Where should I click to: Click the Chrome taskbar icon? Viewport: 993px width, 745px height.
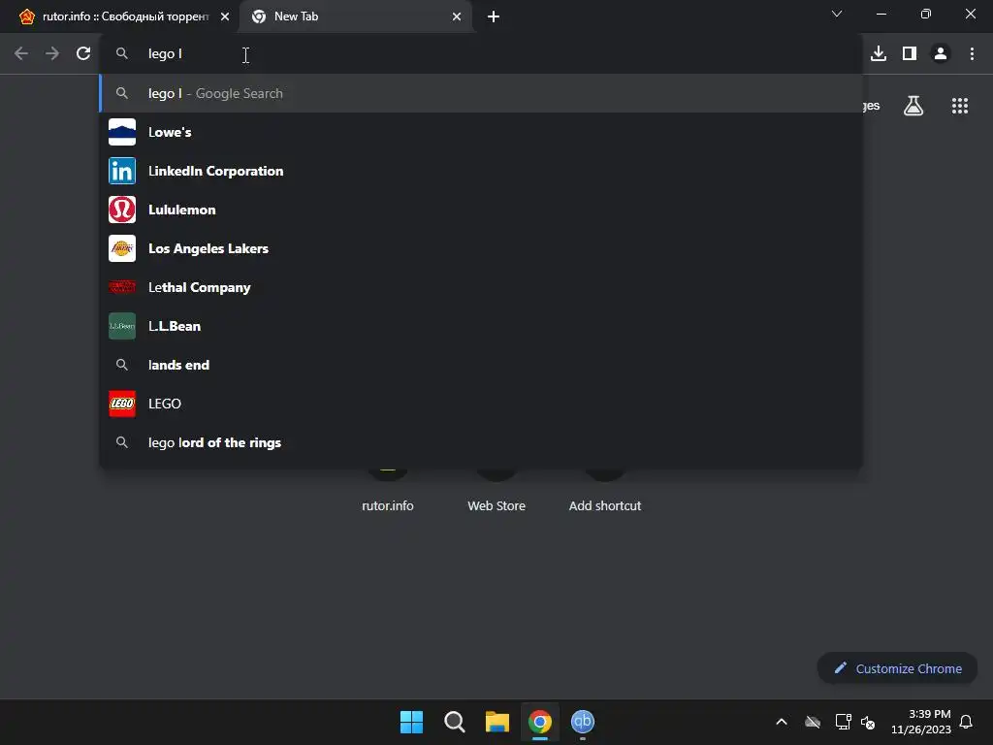(x=540, y=722)
